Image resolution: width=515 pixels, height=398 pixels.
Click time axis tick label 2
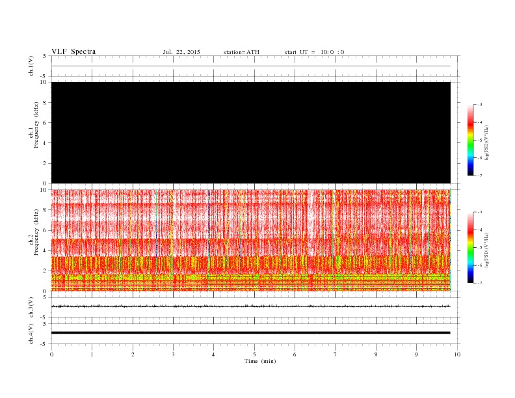pyautogui.click(x=133, y=354)
